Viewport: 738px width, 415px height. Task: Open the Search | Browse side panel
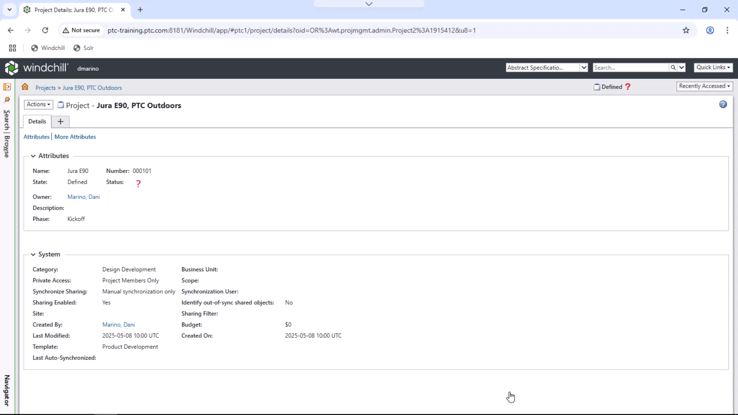point(7,134)
